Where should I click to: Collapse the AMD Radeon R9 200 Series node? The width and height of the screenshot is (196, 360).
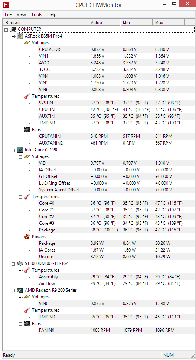pyautogui.click(x=13, y=291)
